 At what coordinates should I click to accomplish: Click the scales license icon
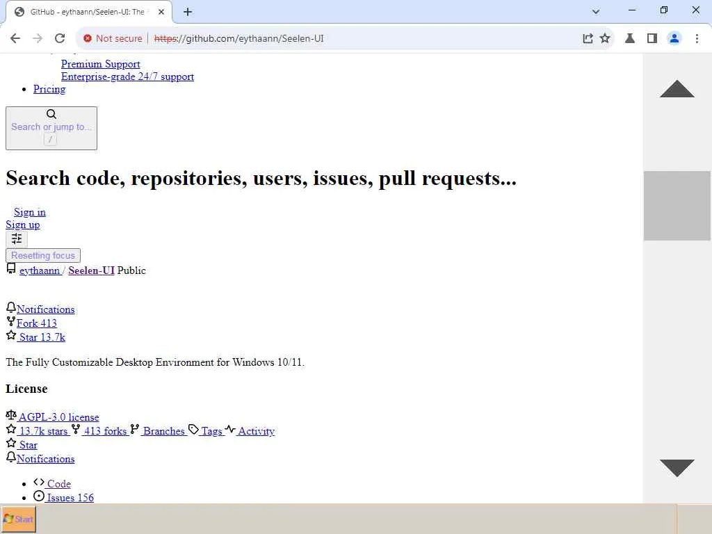pyautogui.click(x=11, y=415)
